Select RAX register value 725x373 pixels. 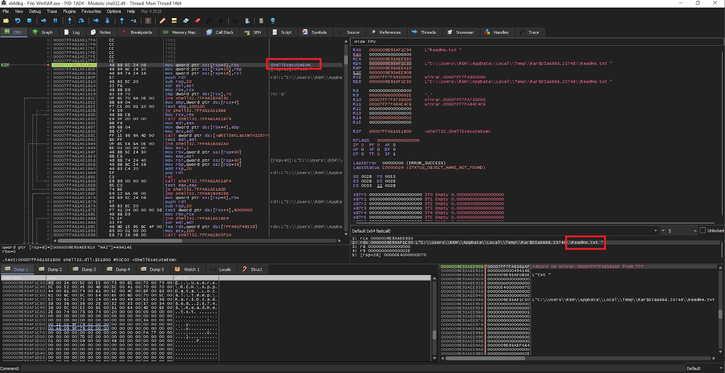[x=390, y=50]
